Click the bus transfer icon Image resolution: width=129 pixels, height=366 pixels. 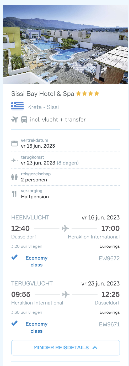[24, 120]
